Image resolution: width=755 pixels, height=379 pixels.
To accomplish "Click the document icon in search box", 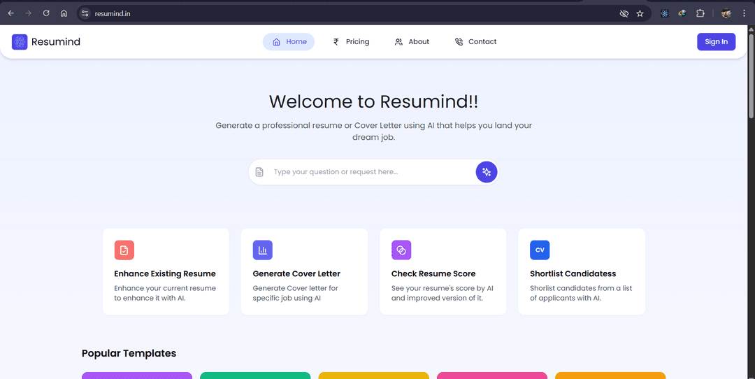I will [259, 172].
